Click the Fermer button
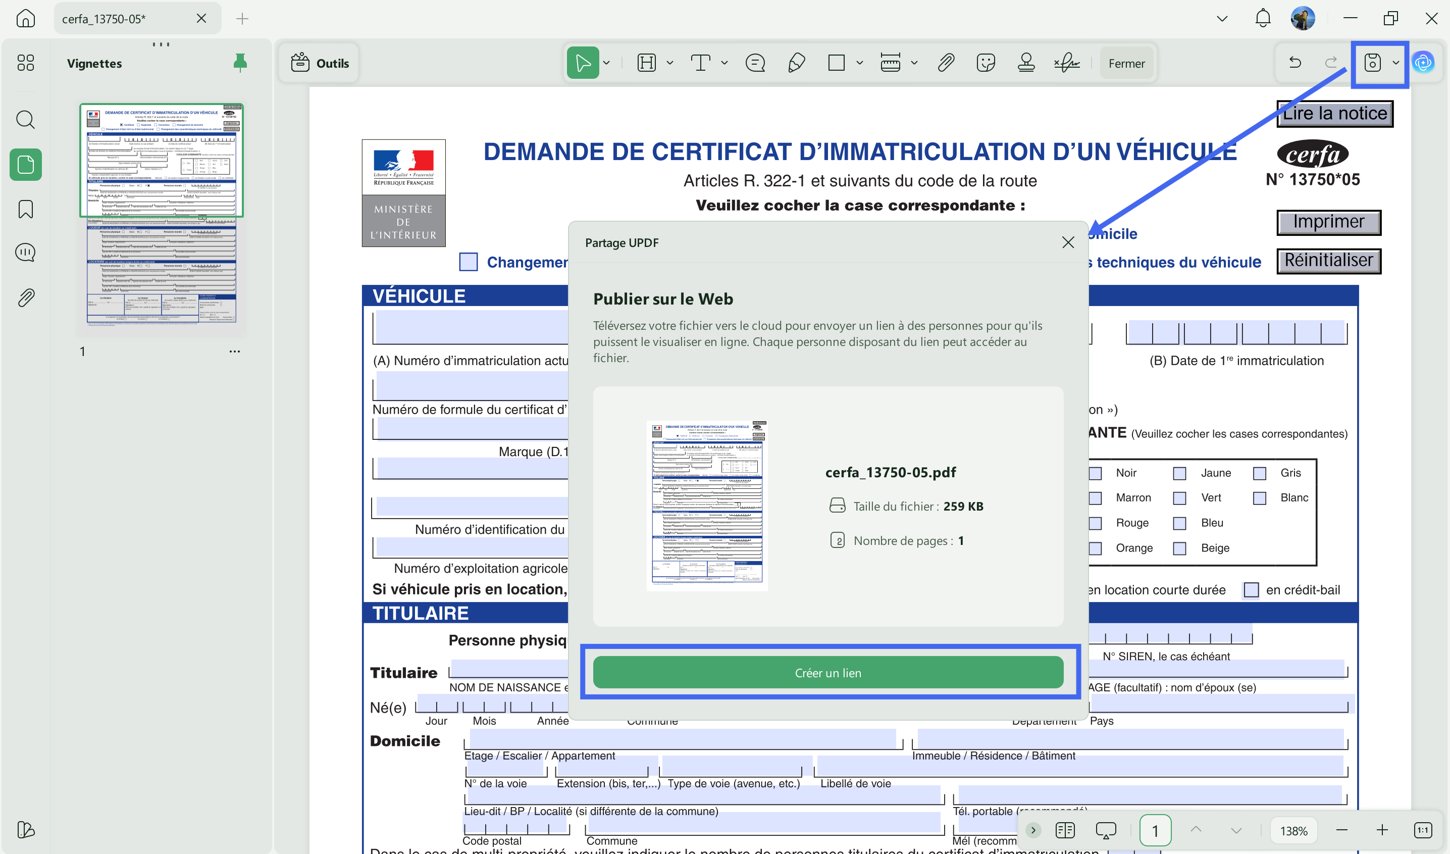The height and width of the screenshot is (854, 1450). tap(1126, 63)
